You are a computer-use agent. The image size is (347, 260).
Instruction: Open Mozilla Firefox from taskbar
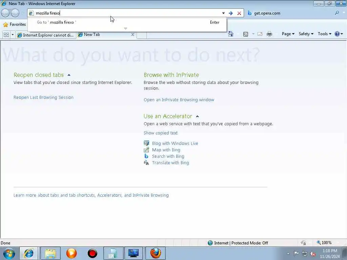coord(155,253)
